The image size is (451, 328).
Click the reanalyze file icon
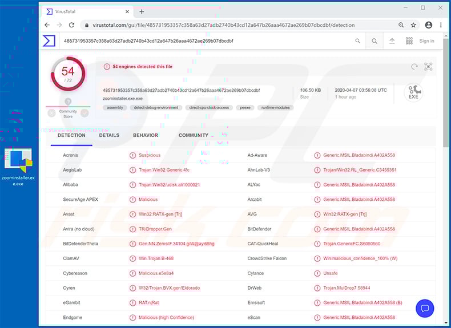(x=414, y=67)
